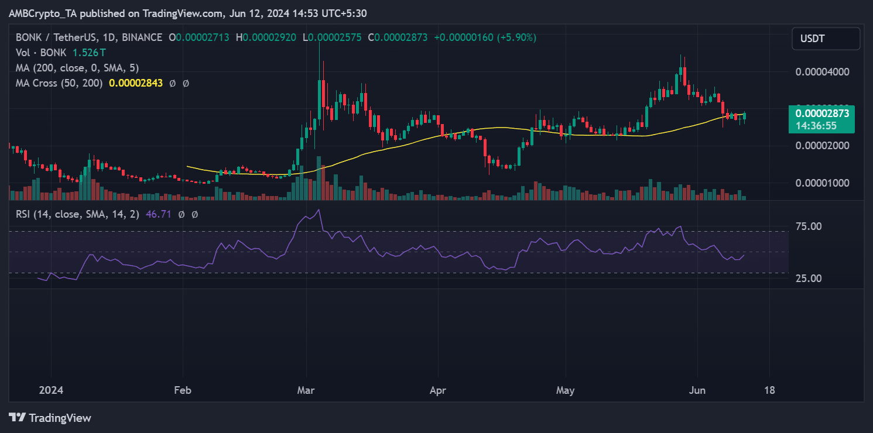
Task: Click the 0.00004000 price axis label
Action: (822, 72)
